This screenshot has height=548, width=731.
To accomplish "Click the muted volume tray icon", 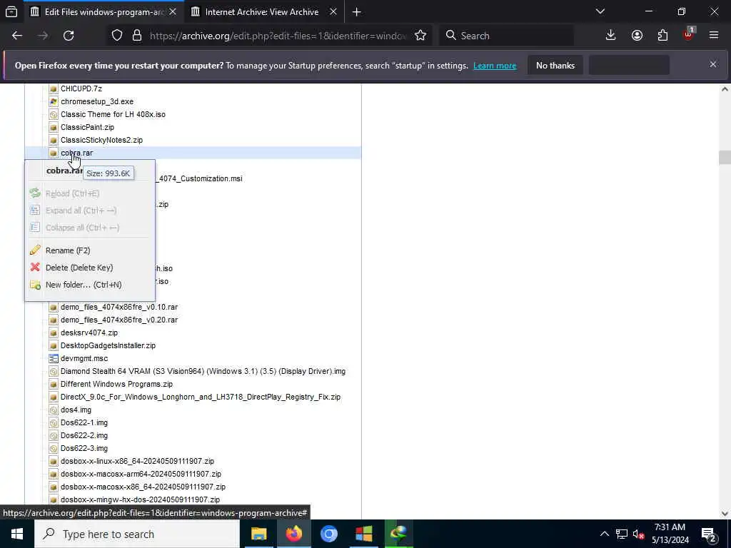I will pos(638,534).
